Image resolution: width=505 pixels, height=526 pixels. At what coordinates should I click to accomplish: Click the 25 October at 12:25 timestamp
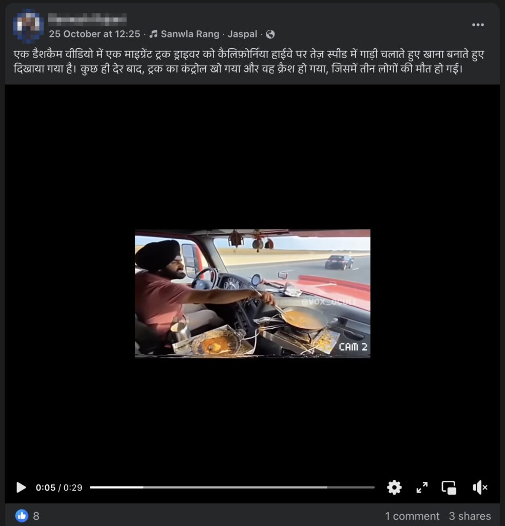coord(94,34)
